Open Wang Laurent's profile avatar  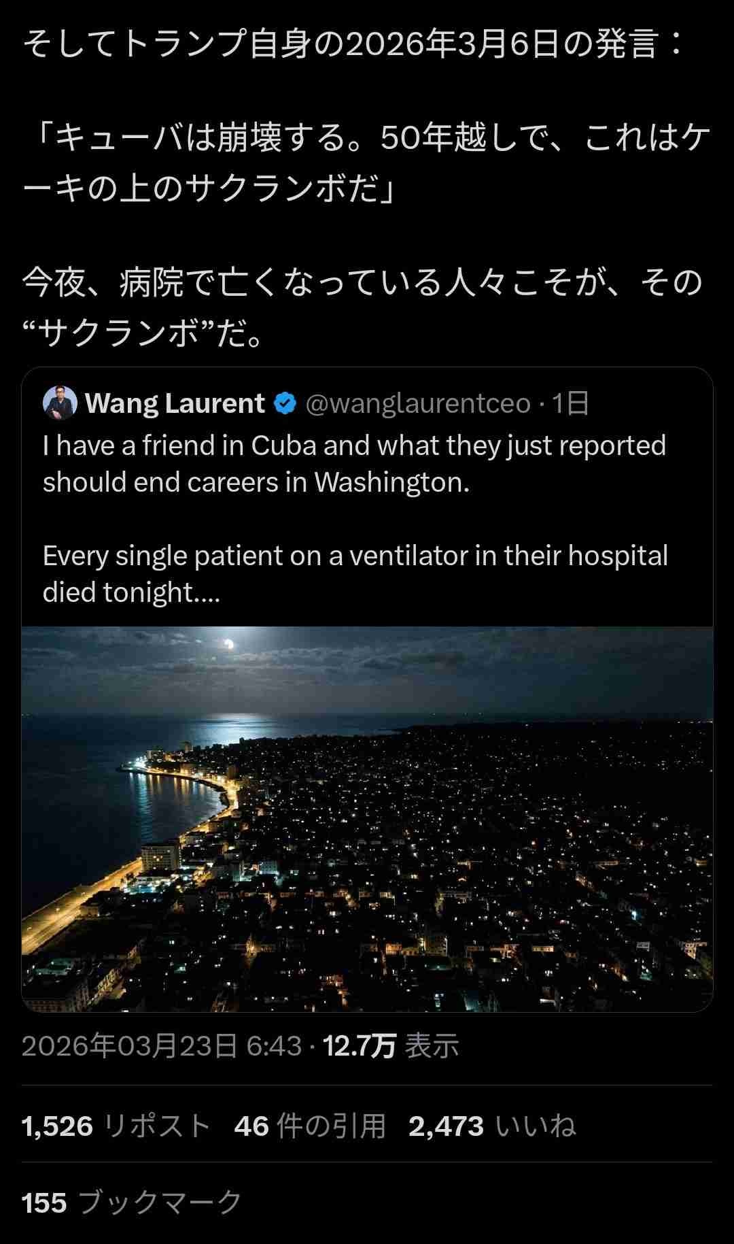coord(60,403)
